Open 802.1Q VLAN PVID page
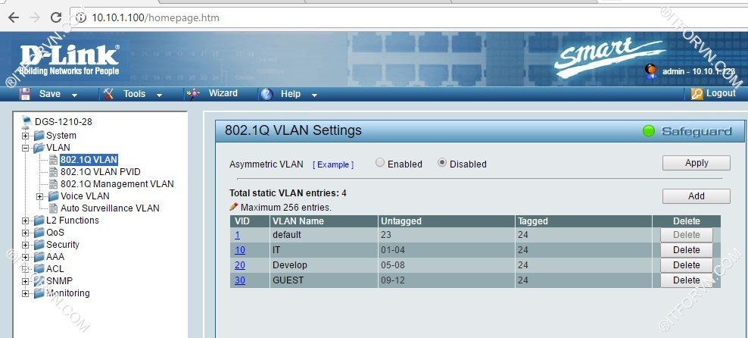 point(100,172)
